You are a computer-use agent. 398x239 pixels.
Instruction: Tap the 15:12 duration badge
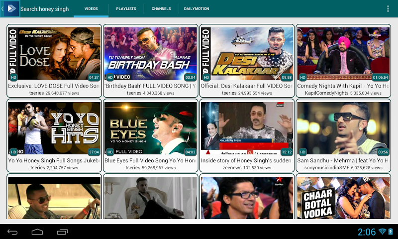(x=287, y=152)
